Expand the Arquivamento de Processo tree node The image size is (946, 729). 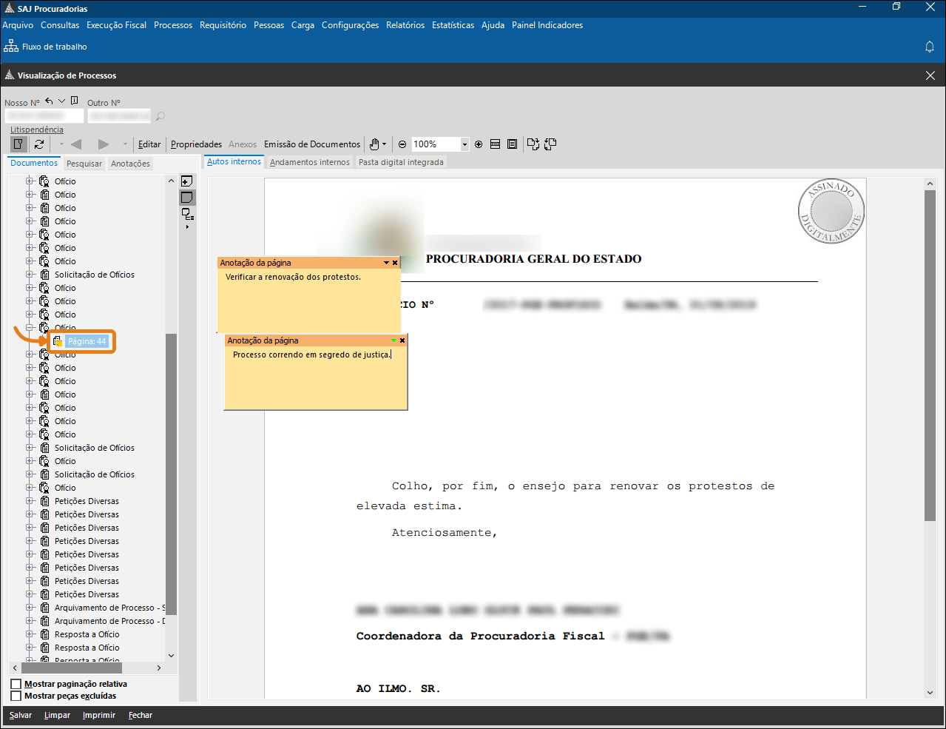[30, 608]
